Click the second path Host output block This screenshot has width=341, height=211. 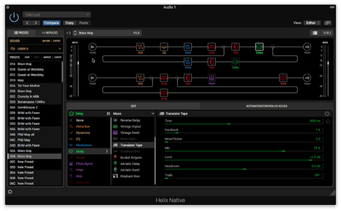coord(307,78)
